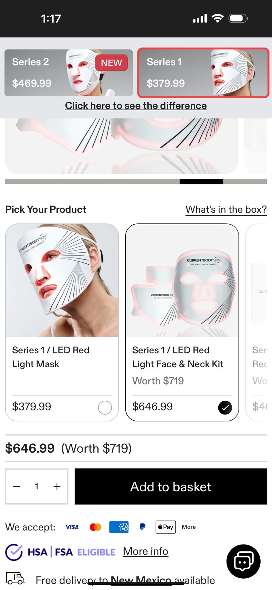This screenshot has width=272, height=590.
Task: Tap the HSA FSA eligible checkmark icon
Action: (x=14, y=552)
